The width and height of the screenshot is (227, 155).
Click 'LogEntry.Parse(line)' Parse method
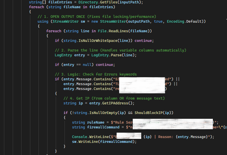click(116, 55)
